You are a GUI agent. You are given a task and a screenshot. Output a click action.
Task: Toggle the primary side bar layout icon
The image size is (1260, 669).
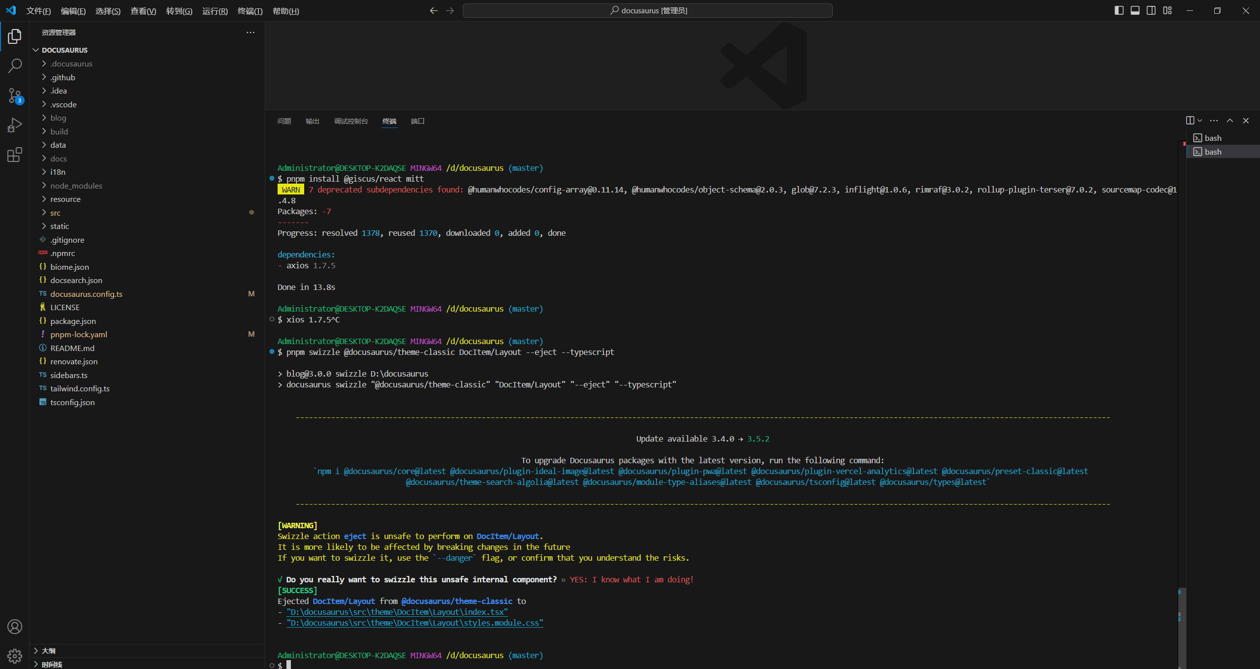(x=1119, y=10)
